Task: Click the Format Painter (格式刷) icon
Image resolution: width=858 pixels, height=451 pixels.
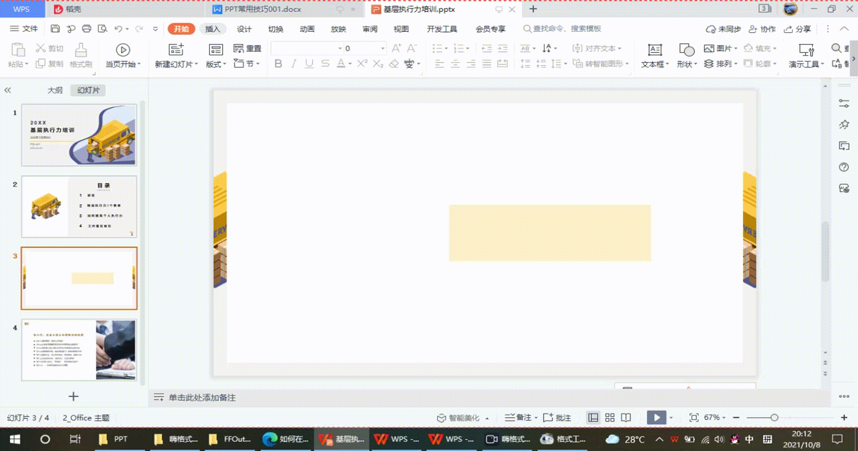Action: point(81,50)
